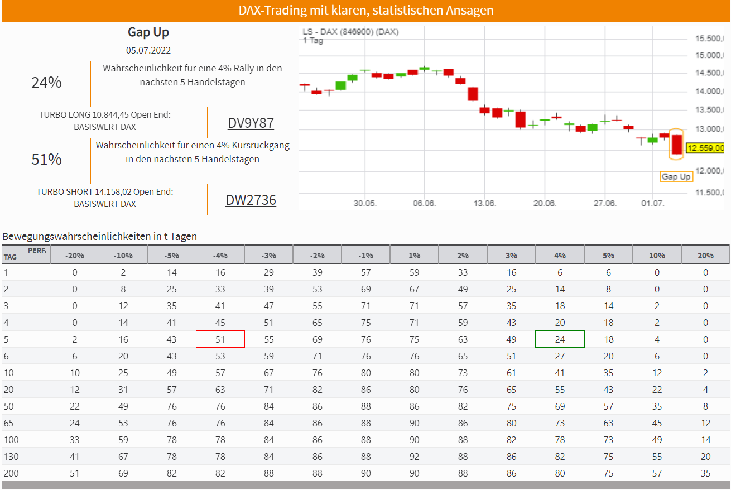The width and height of the screenshot is (731, 490).
Task: Click the TURBO LONG 10.844,45 Open End text
Action: pyautogui.click(x=104, y=121)
